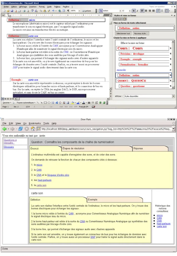Toggle the paragraph marks (¶) icon
The width and height of the screenshot is (177, 256).
68,11
